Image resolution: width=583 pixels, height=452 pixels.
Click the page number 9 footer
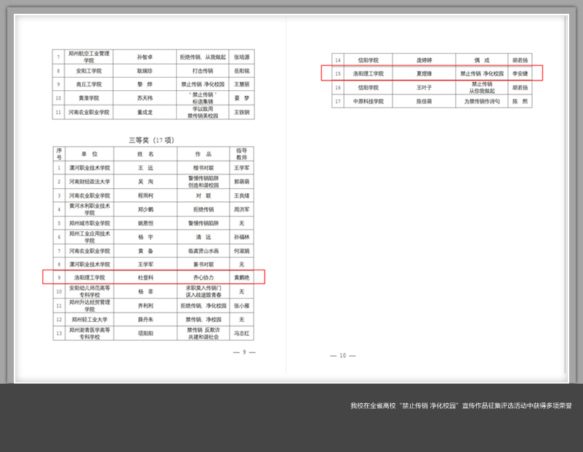[x=244, y=352]
